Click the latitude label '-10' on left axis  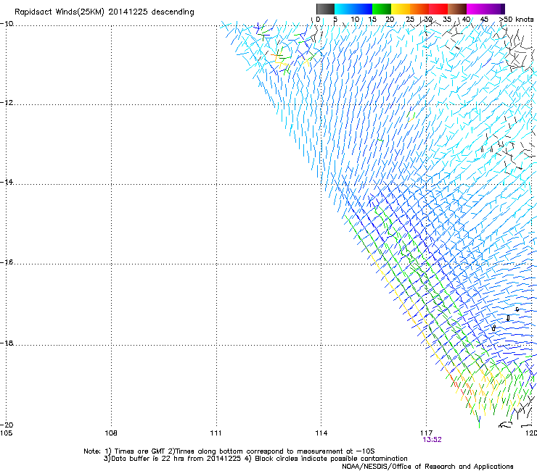[x=7, y=24]
